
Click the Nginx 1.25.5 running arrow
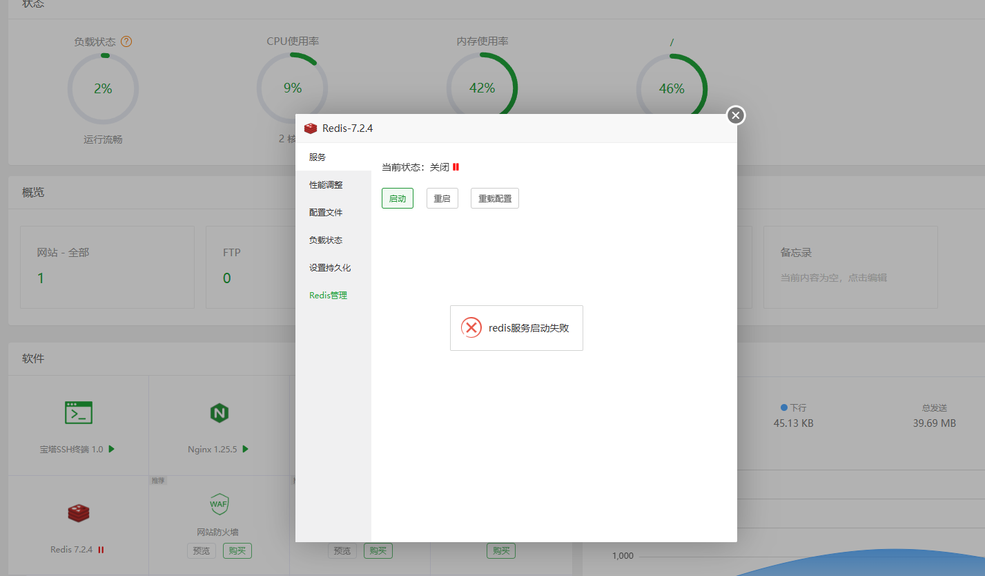pos(245,449)
